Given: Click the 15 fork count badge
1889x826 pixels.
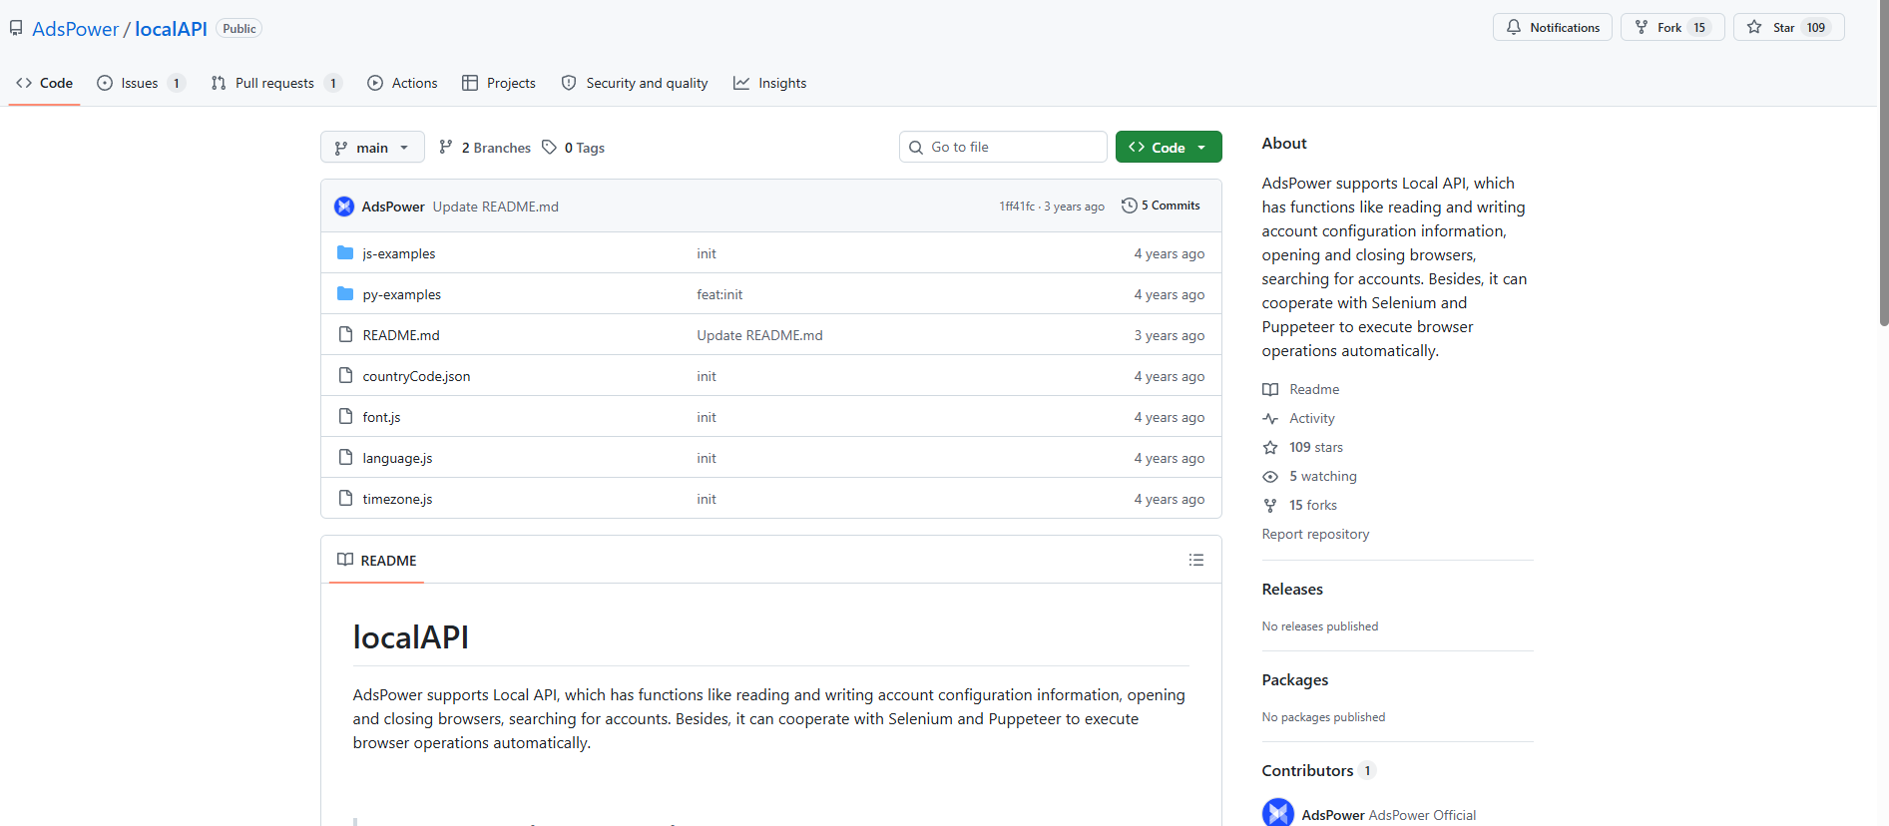Looking at the screenshot, I should [x=1699, y=28].
